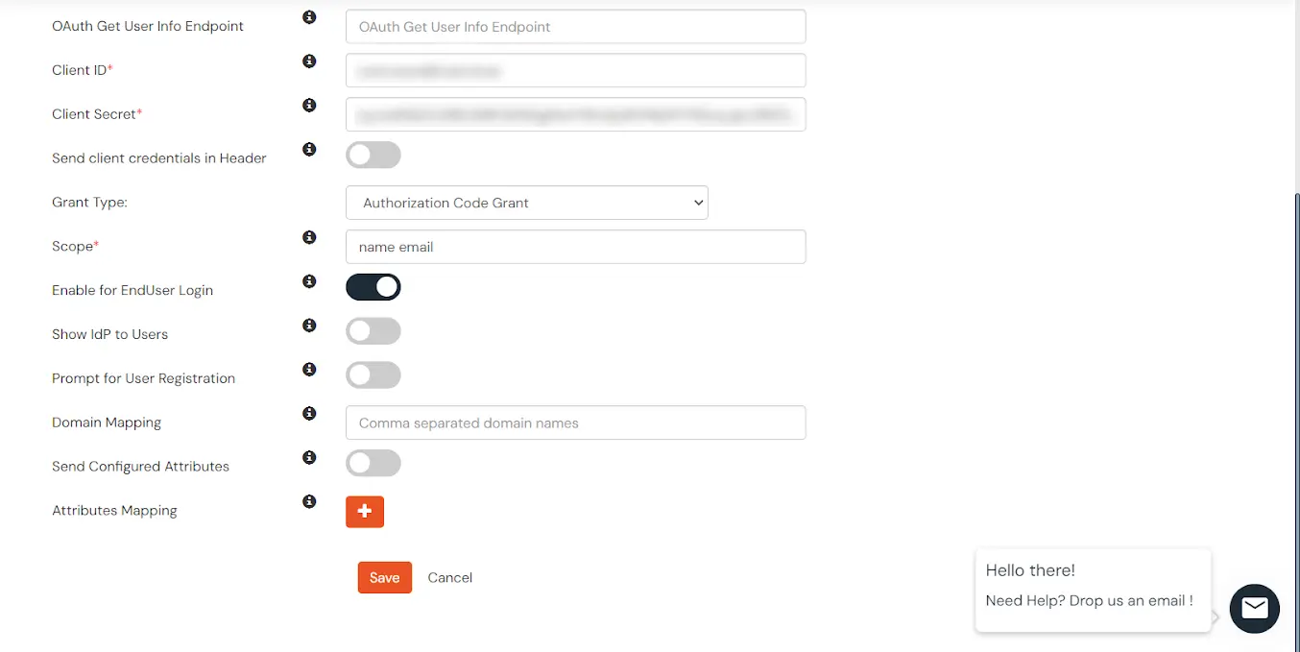Click info icon for Show IdP to Users

point(309,326)
